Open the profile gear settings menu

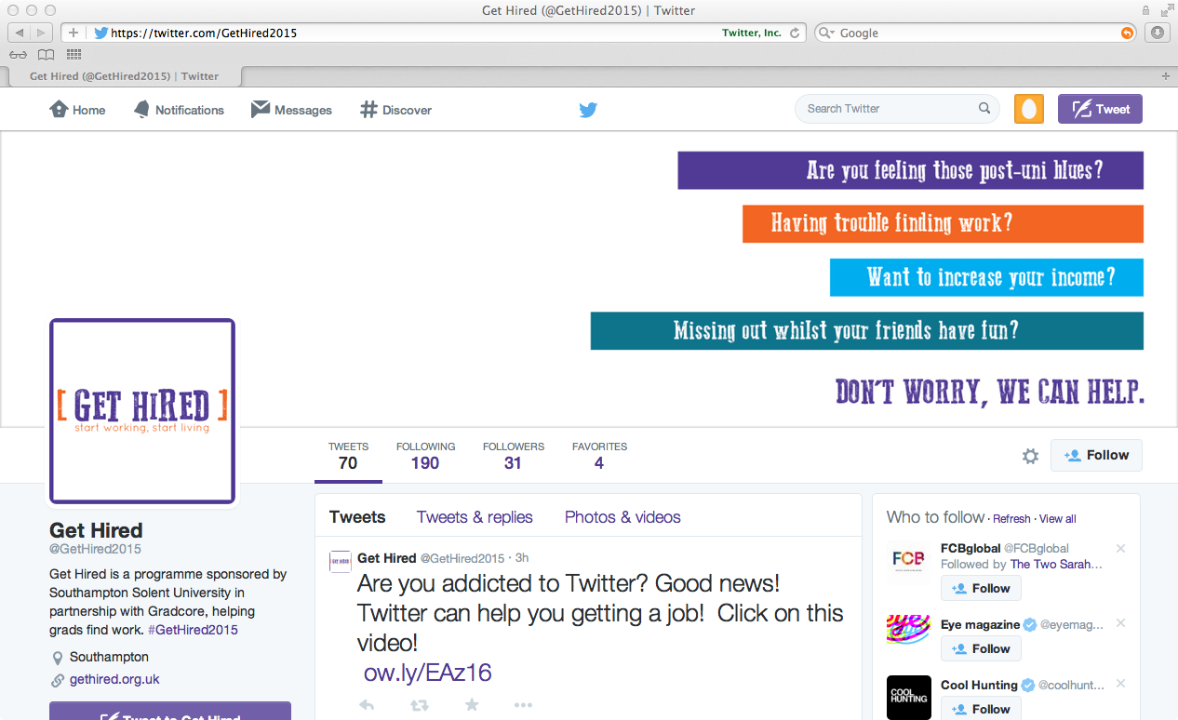(x=1030, y=456)
